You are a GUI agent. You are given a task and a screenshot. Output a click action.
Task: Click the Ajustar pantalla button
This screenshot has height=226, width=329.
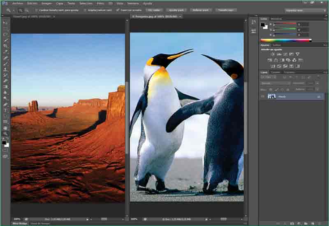point(176,10)
